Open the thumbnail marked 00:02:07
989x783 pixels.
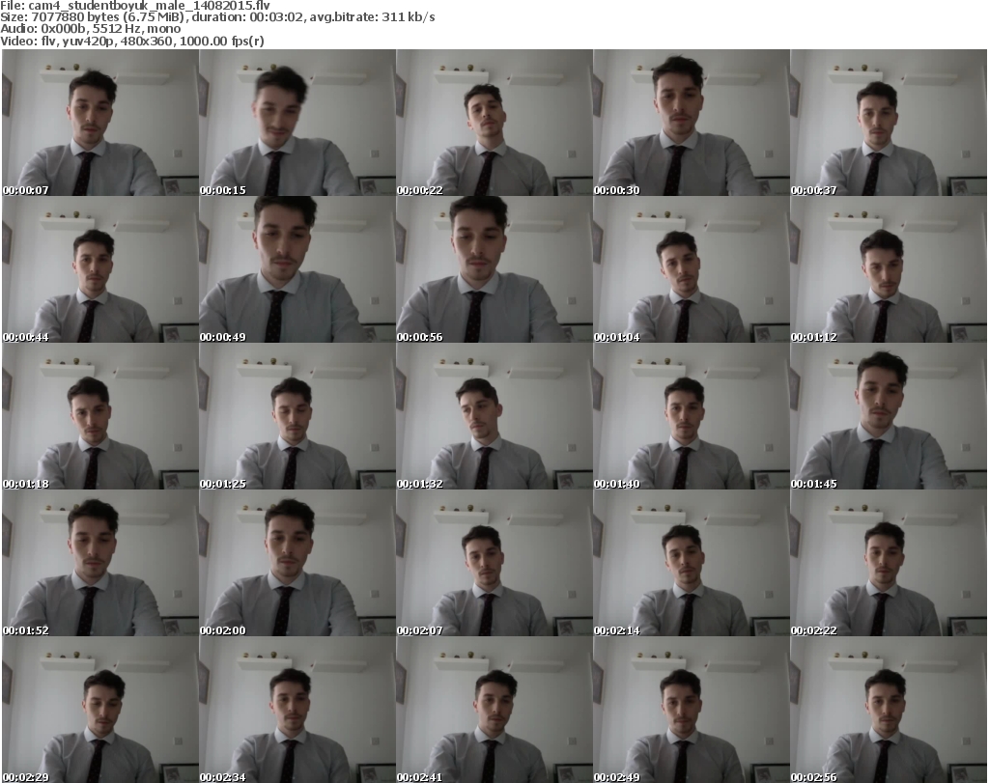[494, 563]
